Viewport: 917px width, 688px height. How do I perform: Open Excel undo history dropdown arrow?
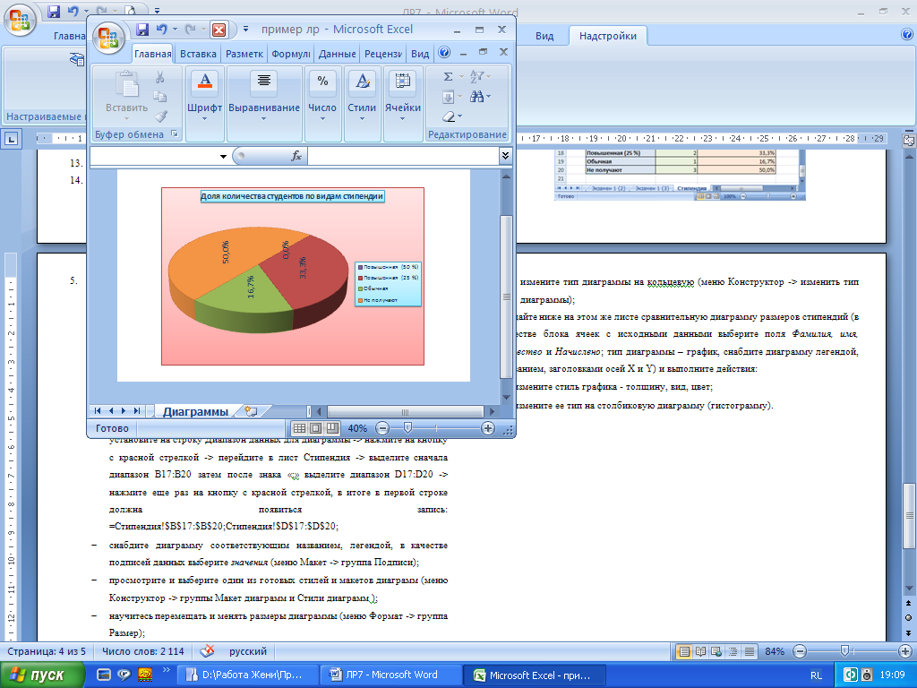(174, 30)
